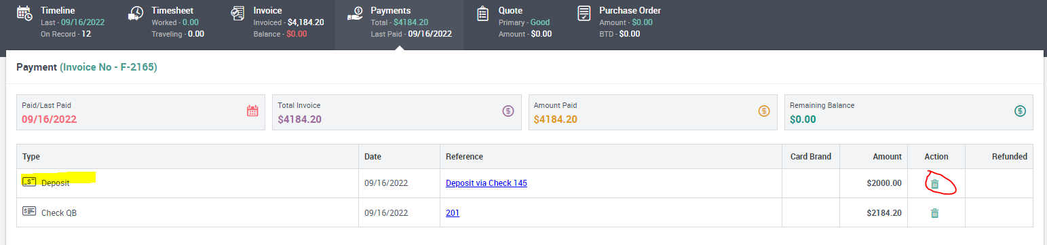Click the Type column header
1047x245 pixels.
pyautogui.click(x=31, y=157)
